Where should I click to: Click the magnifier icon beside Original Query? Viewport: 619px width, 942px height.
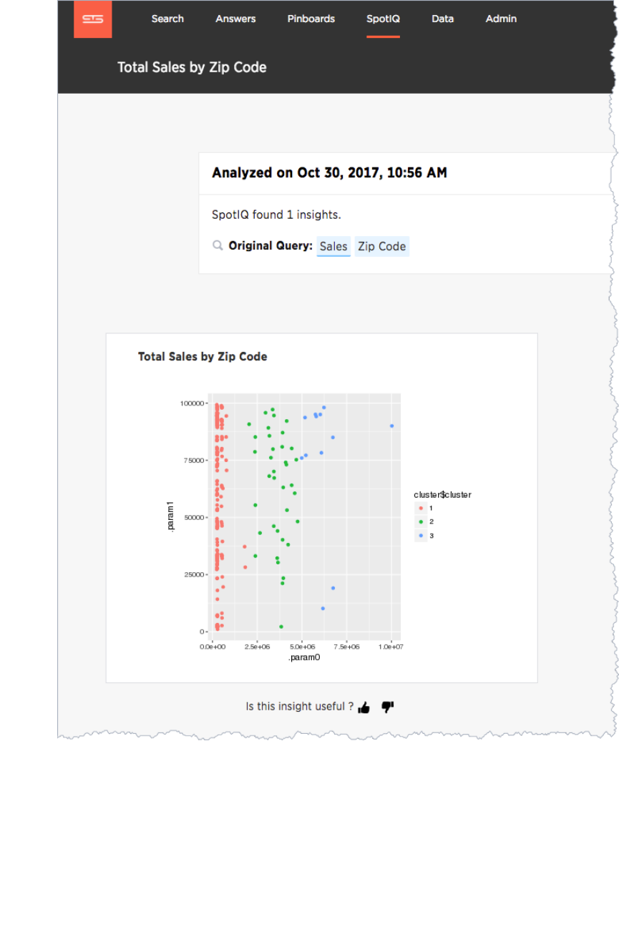tap(218, 245)
